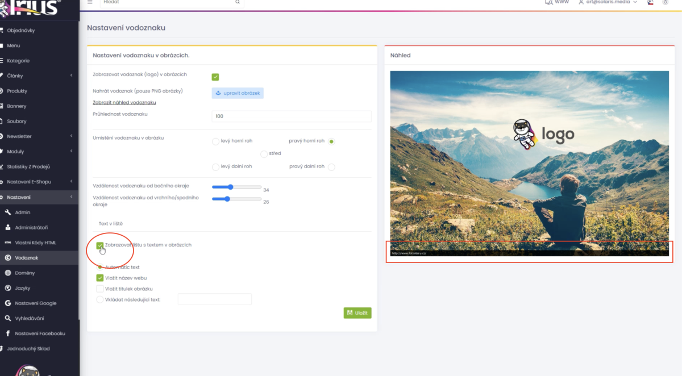Screen dimensions: 682x376
Task: Open art@solaris.media account dropdown
Action: tap(608, 2)
